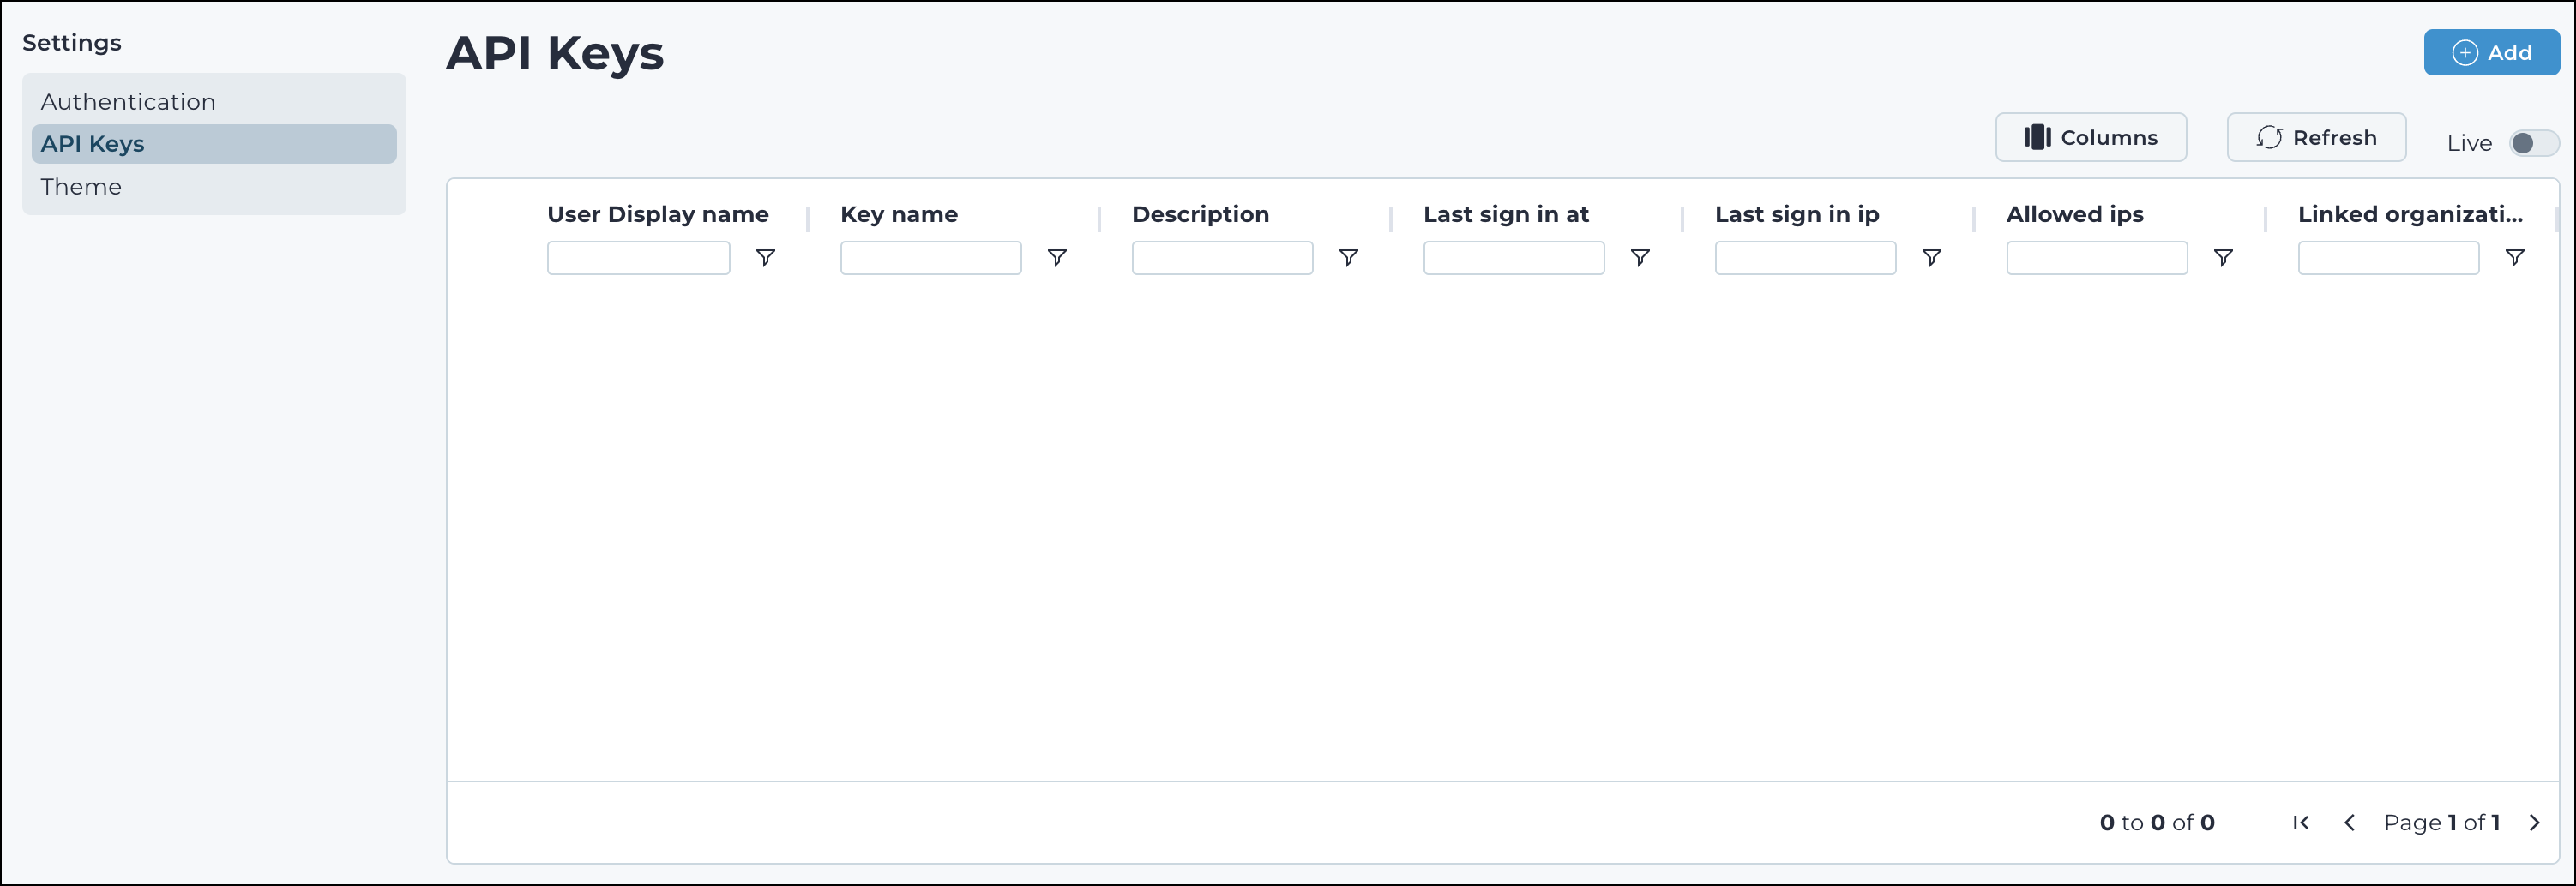
Task: Open the Theme settings page
Action: (x=214, y=187)
